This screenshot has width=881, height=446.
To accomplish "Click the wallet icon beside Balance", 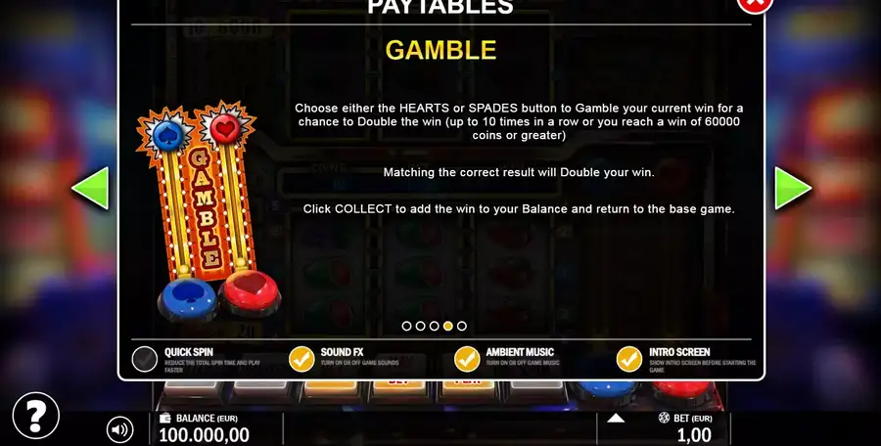I will [165, 418].
